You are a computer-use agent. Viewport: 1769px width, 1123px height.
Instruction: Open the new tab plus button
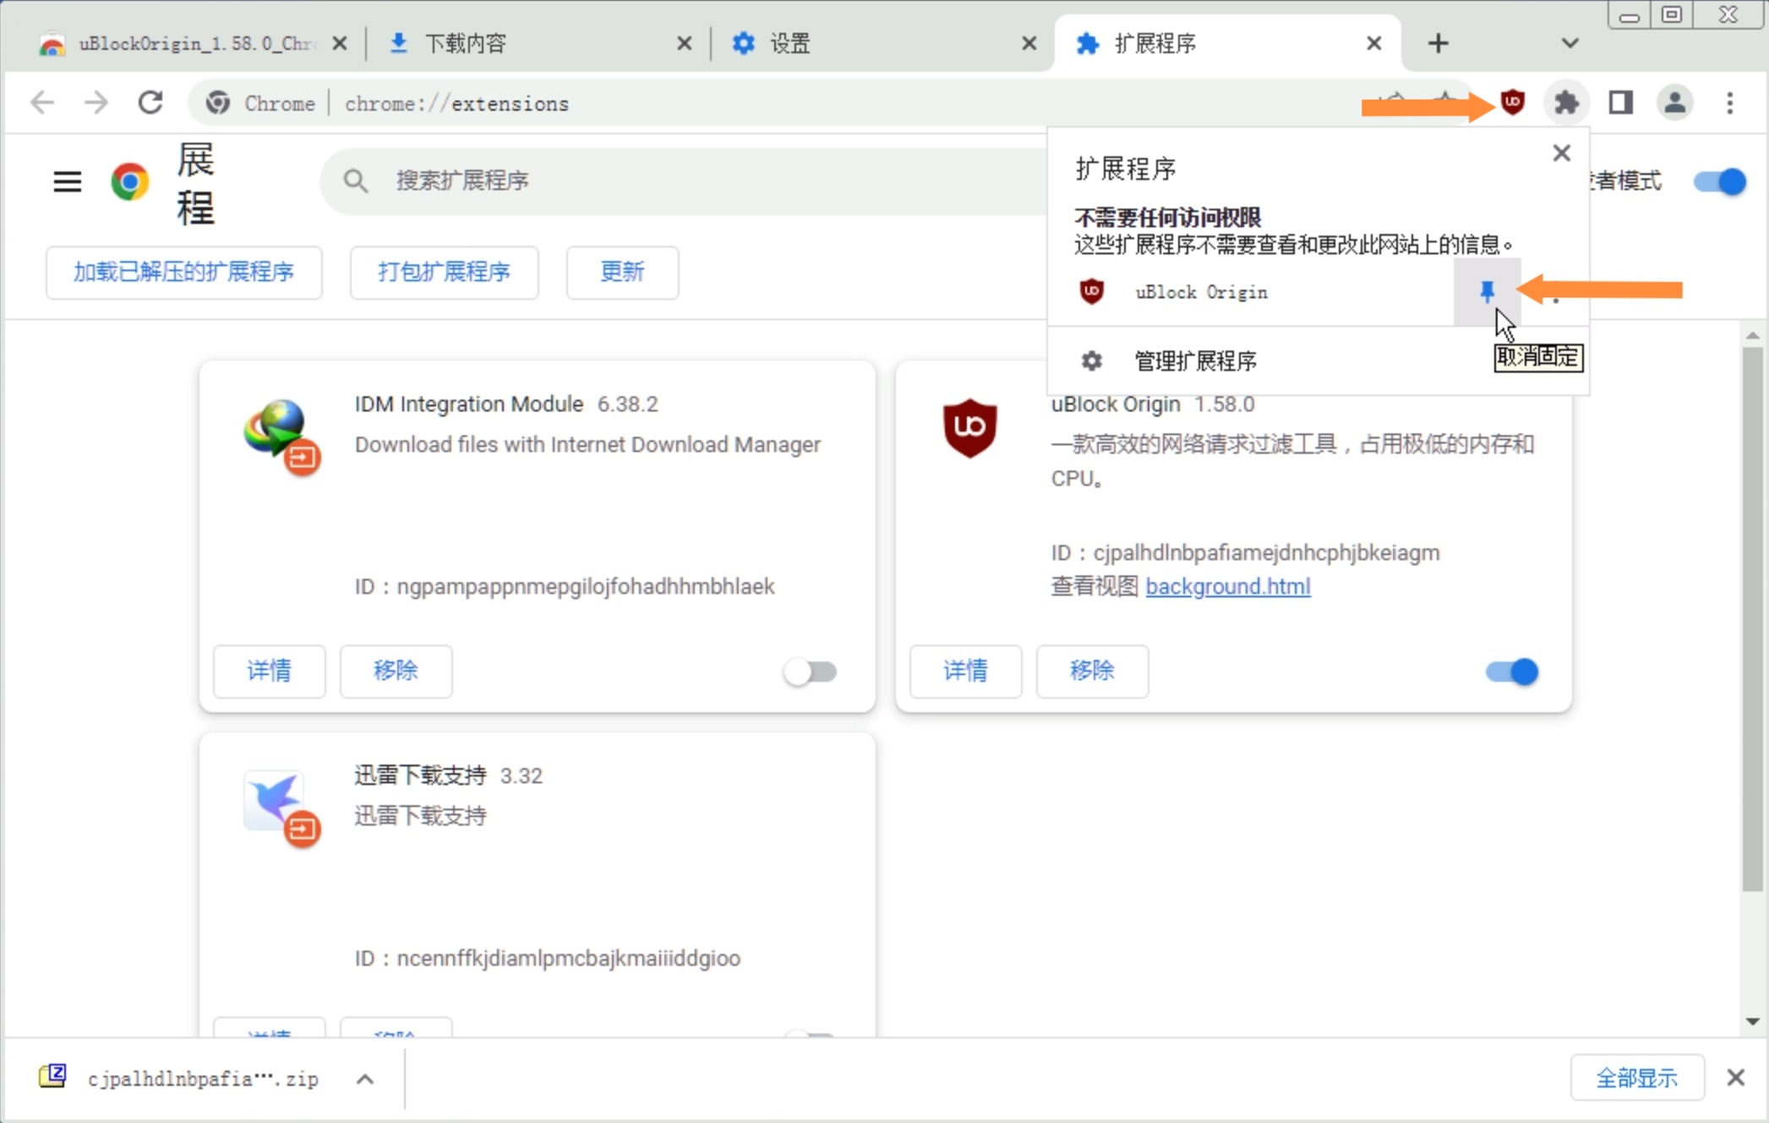click(1438, 43)
